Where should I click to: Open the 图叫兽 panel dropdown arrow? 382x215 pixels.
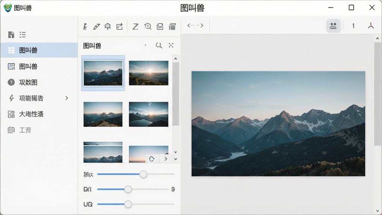point(145,45)
